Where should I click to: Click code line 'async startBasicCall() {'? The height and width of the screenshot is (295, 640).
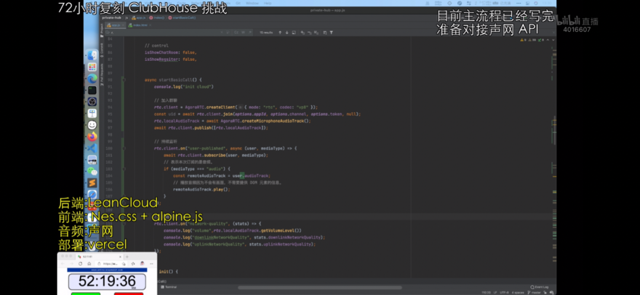pyautogui.click(x=173, y=80)
